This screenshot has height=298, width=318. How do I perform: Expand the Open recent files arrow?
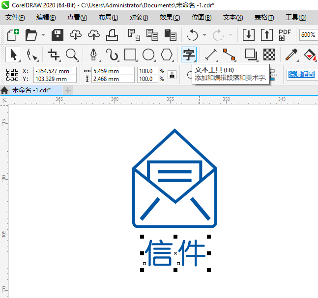coord(43,35)
